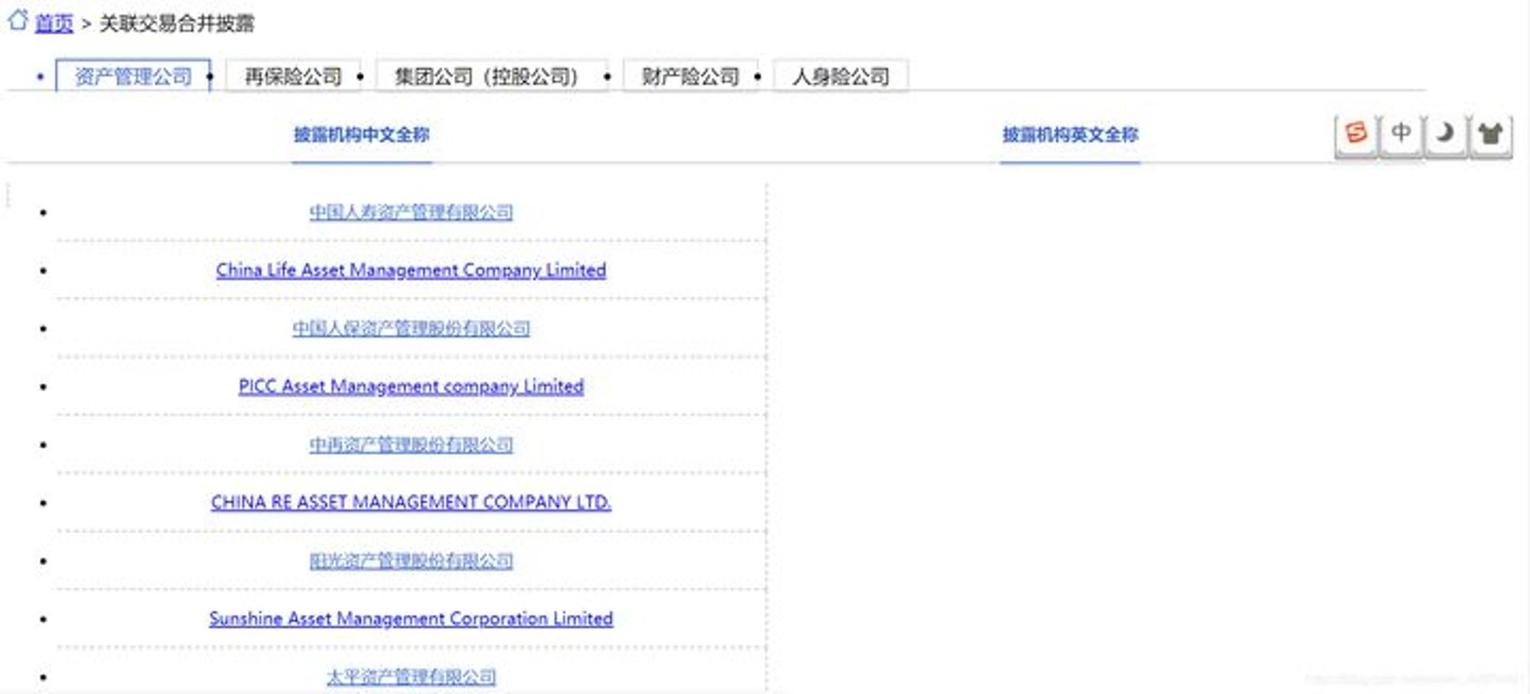Open PICC Asset Management company Limited link

pyautogui.click(x=411, y=386)
